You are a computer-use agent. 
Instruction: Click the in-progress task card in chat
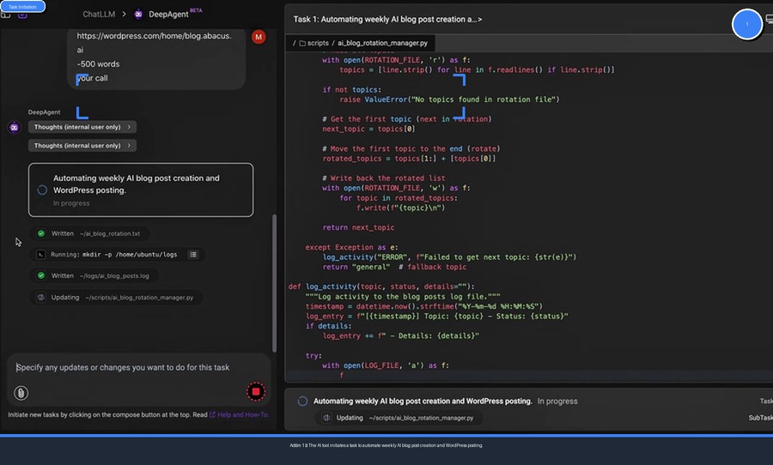pyautogui.click(x=140, y=190)
